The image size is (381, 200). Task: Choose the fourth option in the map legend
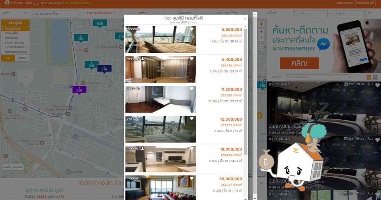tap(15, 43)
